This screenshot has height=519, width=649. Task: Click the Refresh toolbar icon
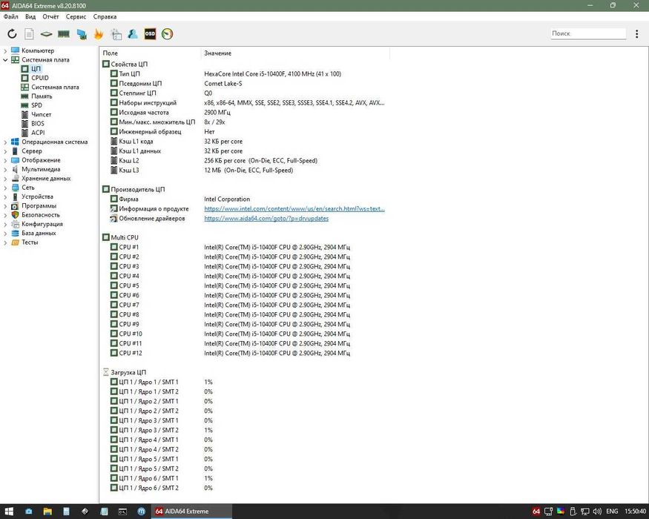click(12, 33)
